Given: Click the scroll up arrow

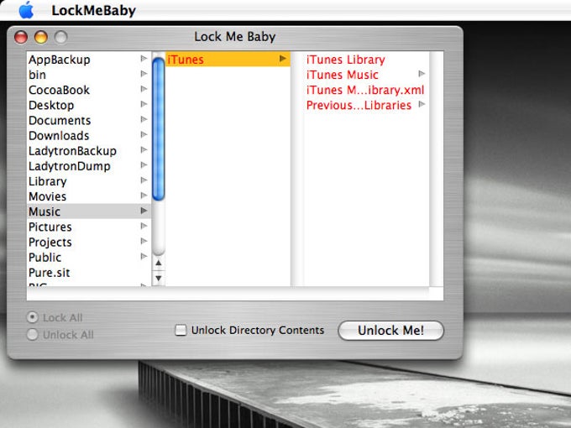Looking at the screenshot, I should point(159,263).
